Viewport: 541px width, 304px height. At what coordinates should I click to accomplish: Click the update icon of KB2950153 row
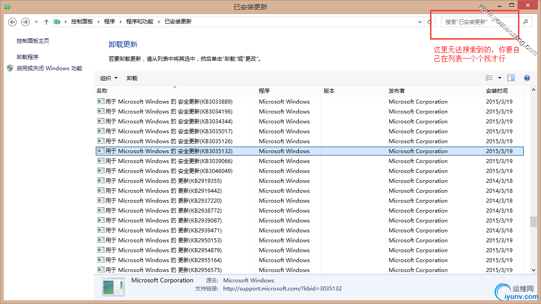101,240
